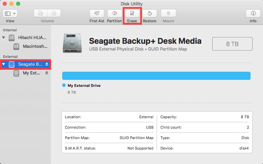Close the Disk Utility window
Image resolution: width=263 pixels, height=164 pixels.
(5, 4)
